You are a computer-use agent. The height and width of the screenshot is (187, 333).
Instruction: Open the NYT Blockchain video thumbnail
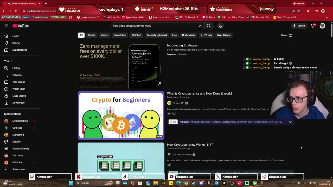tap(121, 158)
